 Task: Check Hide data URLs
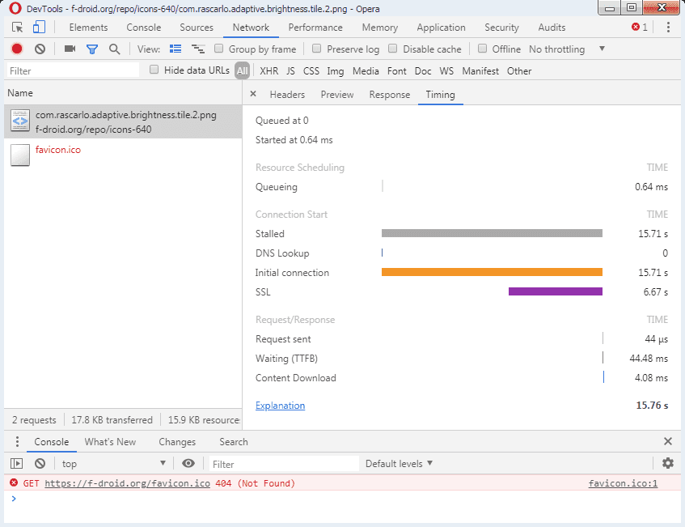click(x=154, y=70)
